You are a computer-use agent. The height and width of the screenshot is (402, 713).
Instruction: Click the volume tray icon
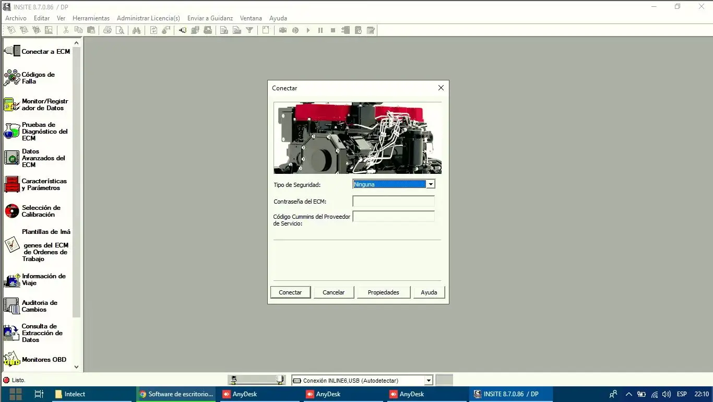[667, 394]
